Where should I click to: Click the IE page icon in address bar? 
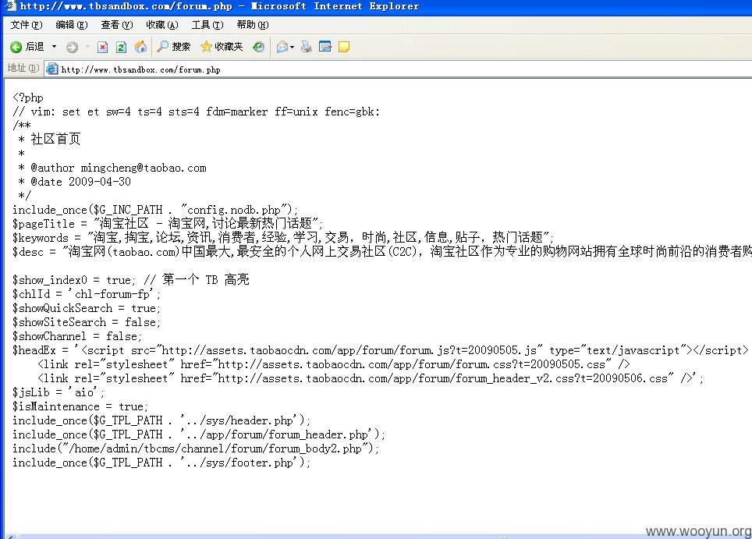click(x=51, y=69)
